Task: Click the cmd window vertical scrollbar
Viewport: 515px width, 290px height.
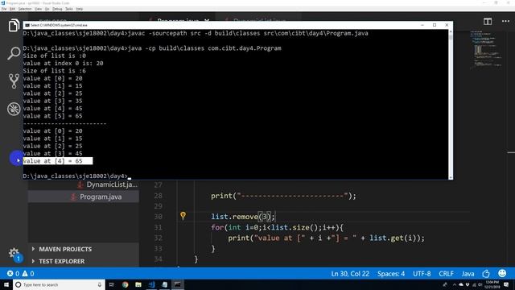Action: (451, 104)
